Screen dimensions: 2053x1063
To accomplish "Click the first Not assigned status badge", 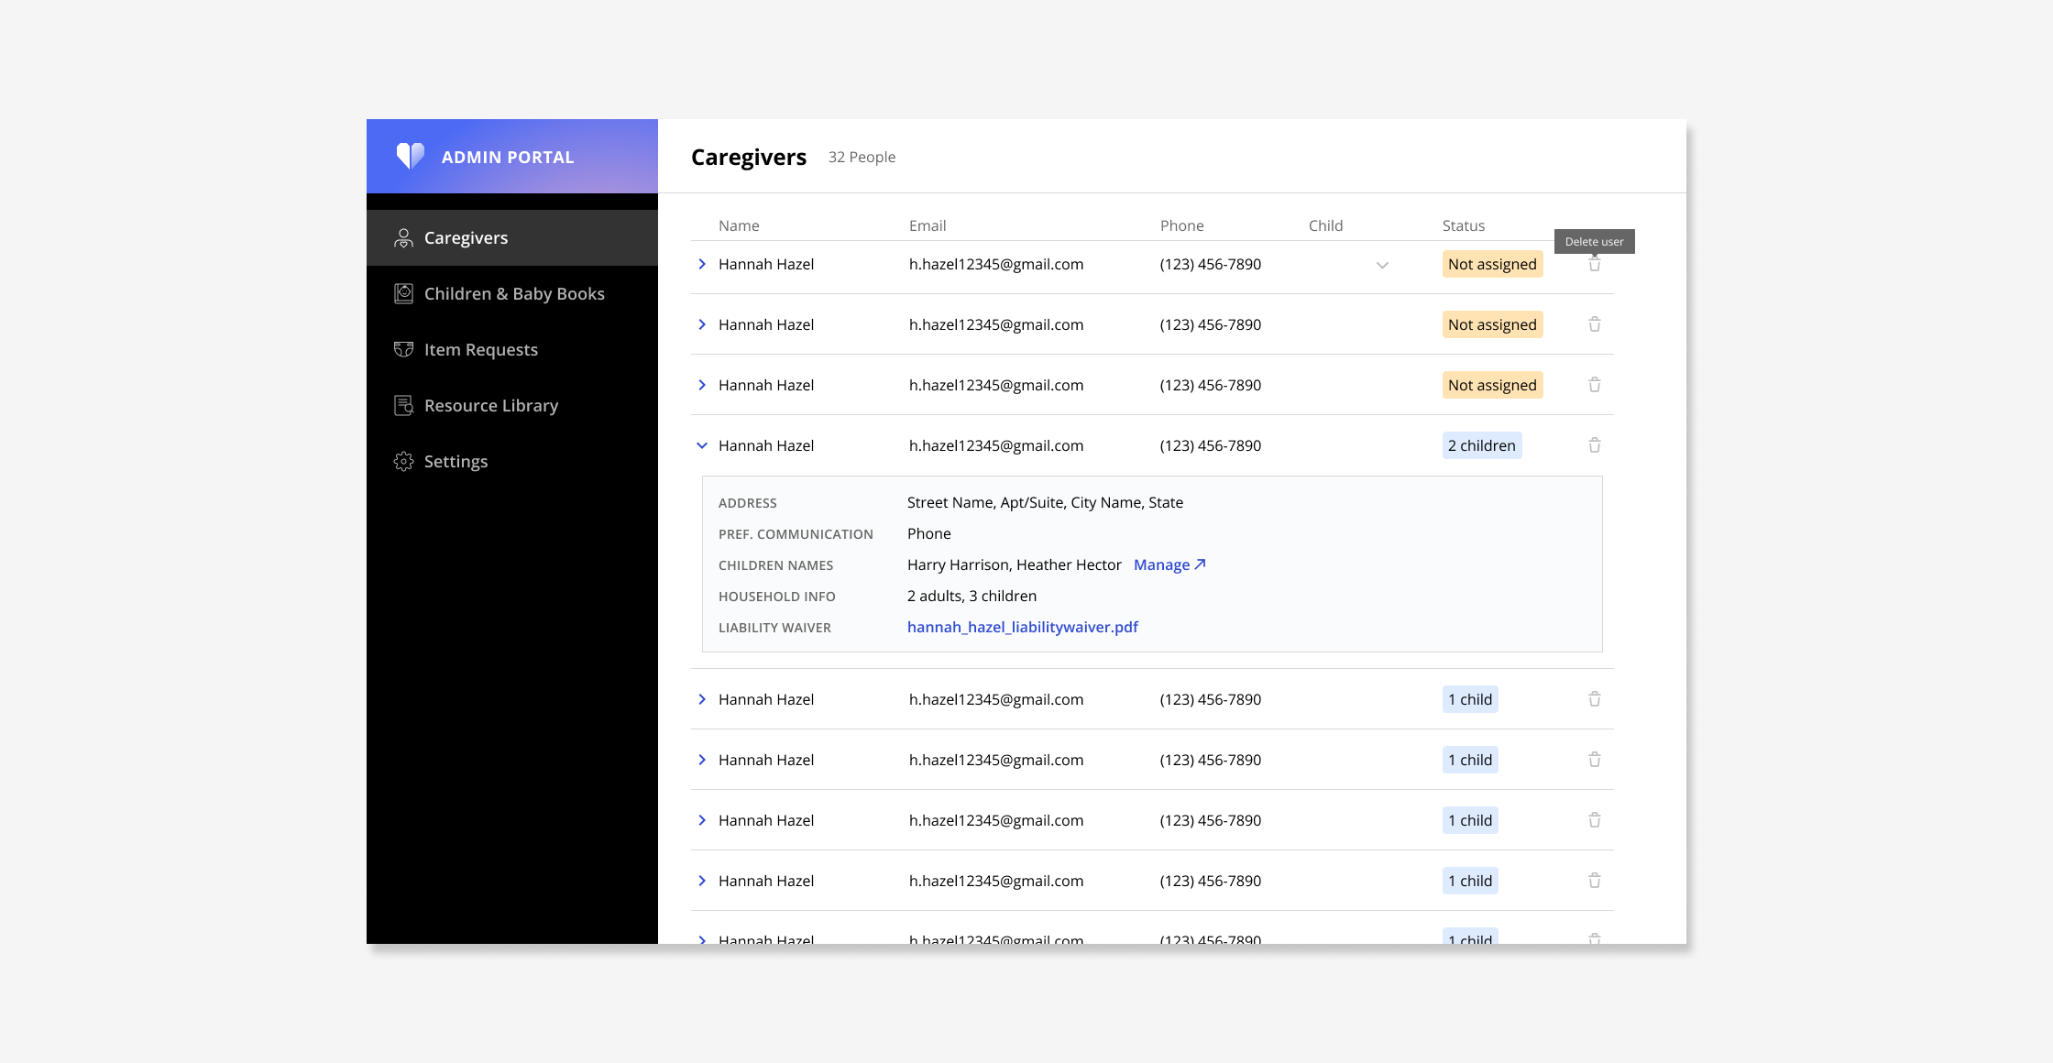I will point(1491,264).
